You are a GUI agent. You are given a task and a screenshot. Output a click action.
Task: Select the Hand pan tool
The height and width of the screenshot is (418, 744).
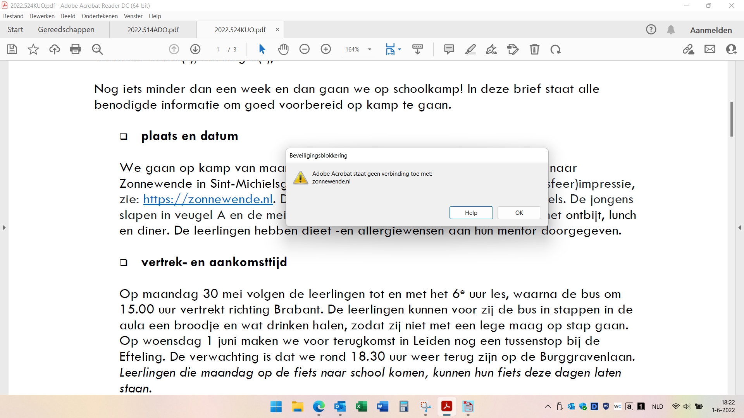[283, 49]
